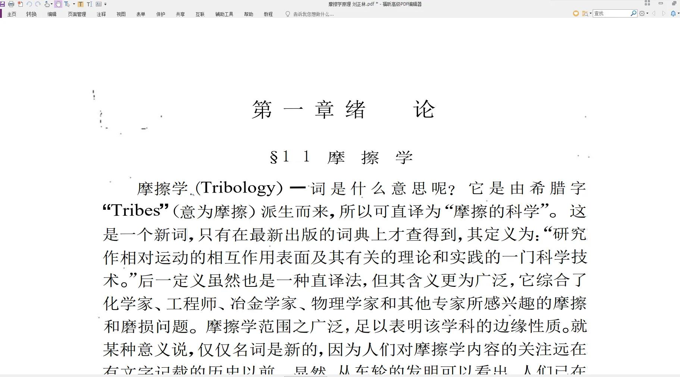Create a new blank PDF from the toolbar
Screen dimensions: 680x377
(x=20, y=4)
